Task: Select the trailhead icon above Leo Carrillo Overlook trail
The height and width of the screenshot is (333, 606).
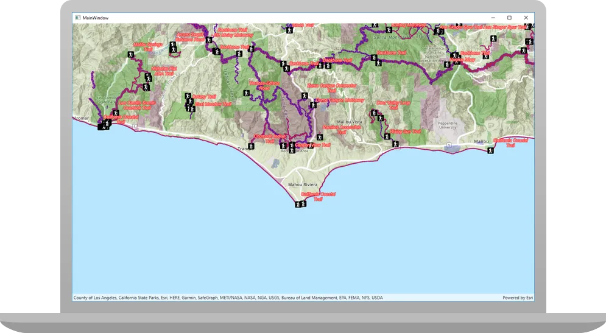Action: pyautogui.click(x=146, y=87)
